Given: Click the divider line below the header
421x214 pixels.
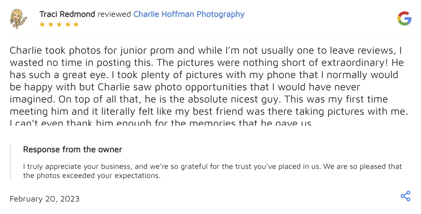Looking at the screenshot, I should (211, 37).
